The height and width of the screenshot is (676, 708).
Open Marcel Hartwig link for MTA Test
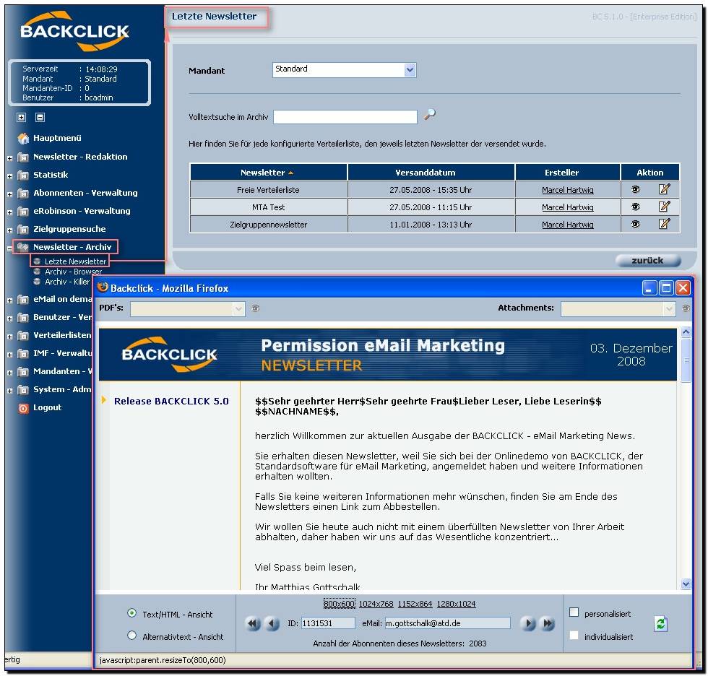(x=568, y=207)
